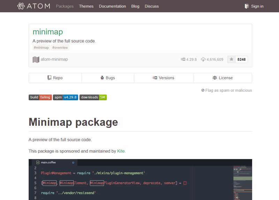Viewport: 279px width, 200px height.
Task: Click the star icon to star minimap
Action: tap(231, 60)
